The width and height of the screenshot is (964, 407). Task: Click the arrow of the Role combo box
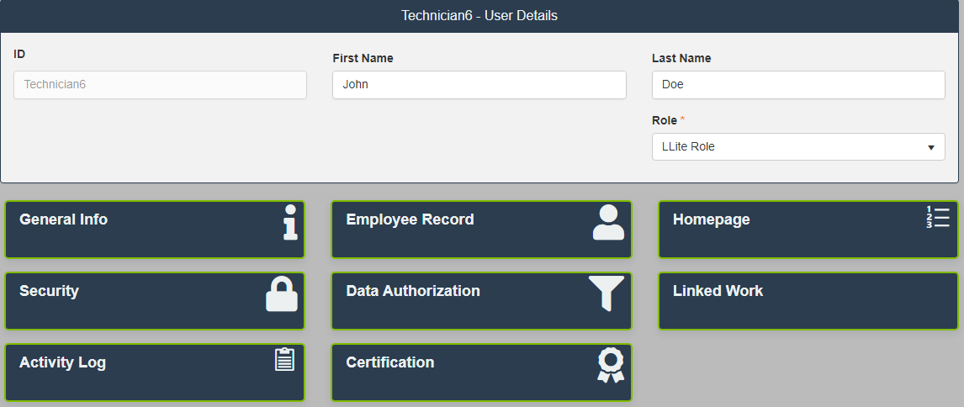tap(931, 148)
